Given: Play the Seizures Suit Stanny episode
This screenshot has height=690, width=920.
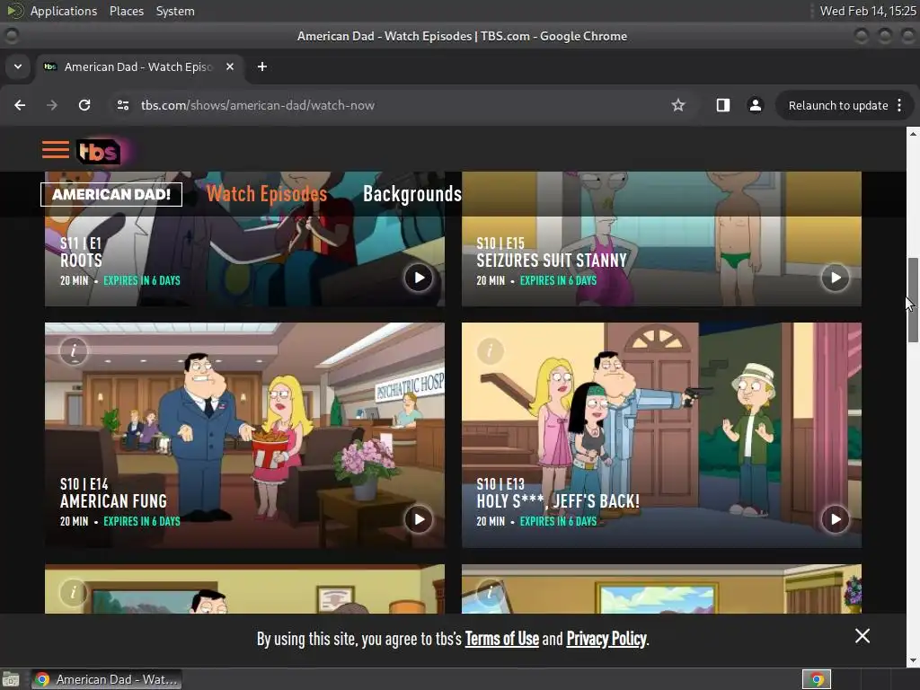Looking at the screenshot, I should tap(835, 278).
